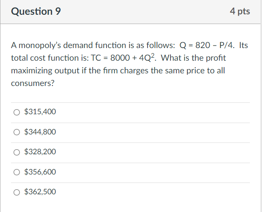The height and width of the screenshot is (212, 263).
Task: Click the "4 pts" points indicator
Action: tap(240, 11)
